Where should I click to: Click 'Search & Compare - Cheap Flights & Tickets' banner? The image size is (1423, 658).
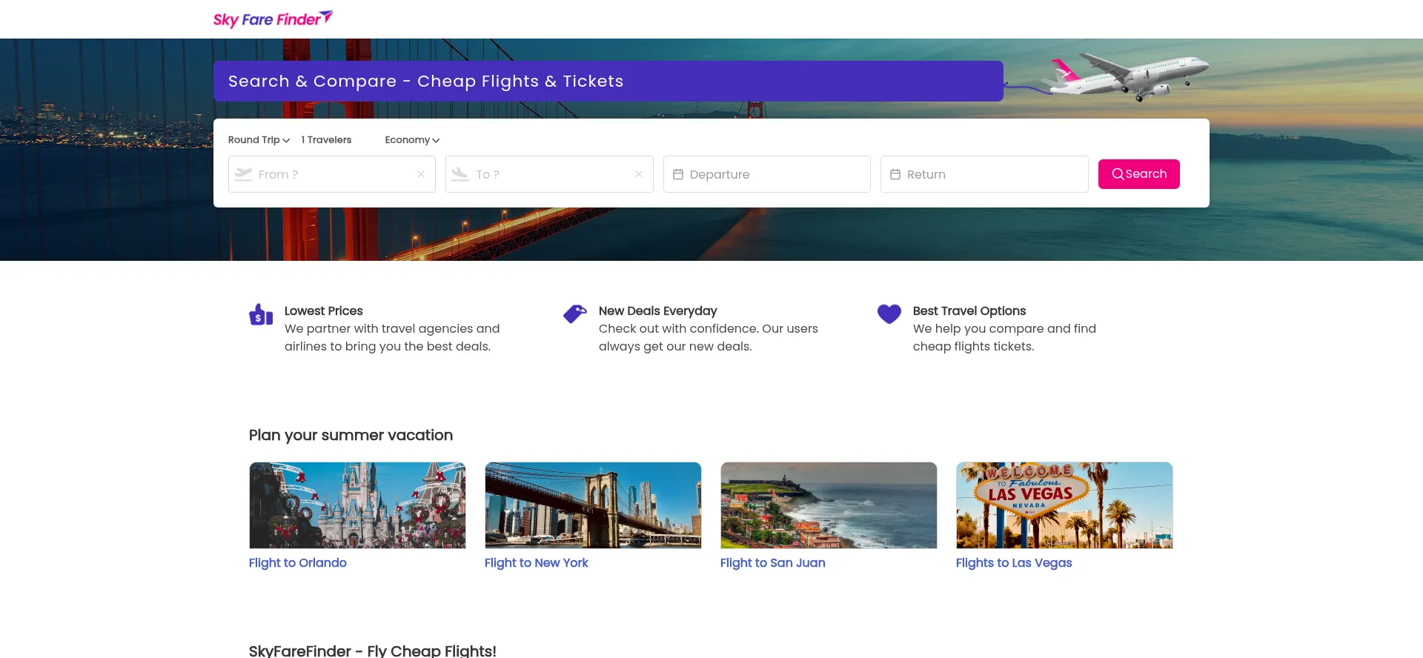(608, 82)
